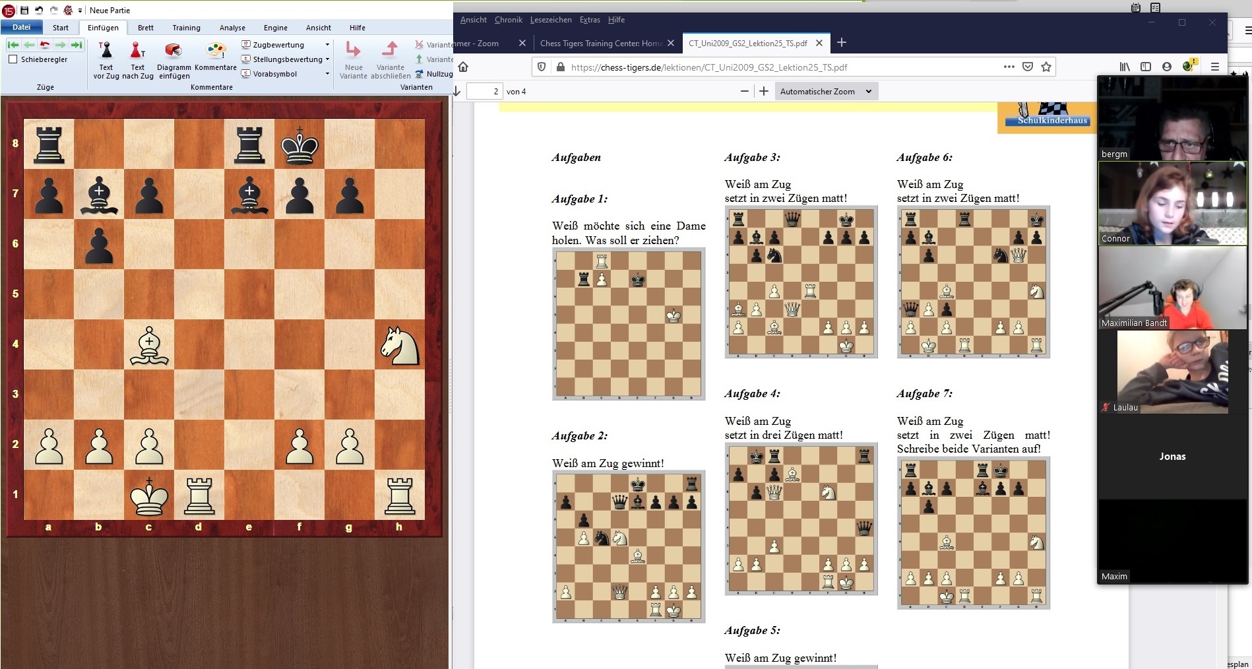This screenshot has height=669, width=1252.
Task: Close the CT_Uni2009_GS2_Lektion25_TS.pdf tab
Action: tap(819, 43)
